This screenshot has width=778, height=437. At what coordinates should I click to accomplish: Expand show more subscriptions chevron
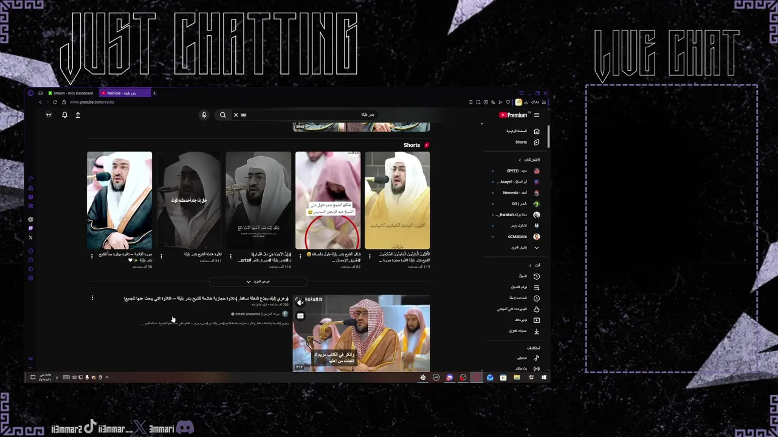537,248
